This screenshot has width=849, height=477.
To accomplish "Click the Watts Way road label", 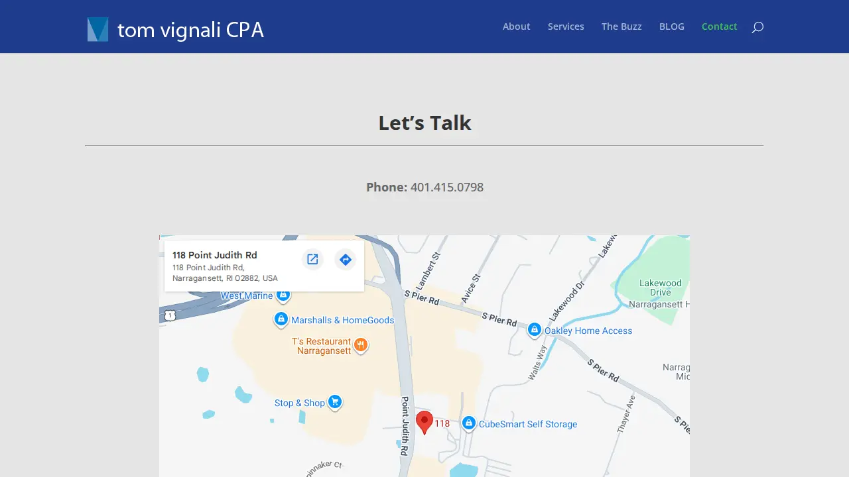I will (x=537, y=362).
